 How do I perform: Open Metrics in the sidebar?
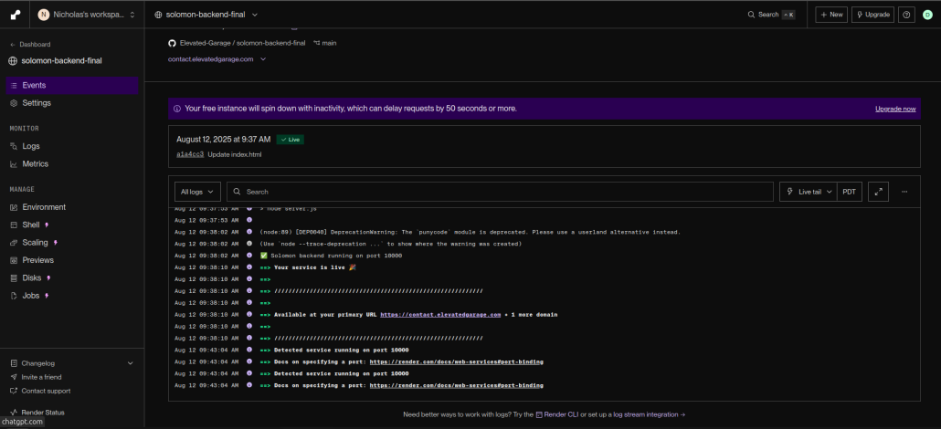point(35,164)
